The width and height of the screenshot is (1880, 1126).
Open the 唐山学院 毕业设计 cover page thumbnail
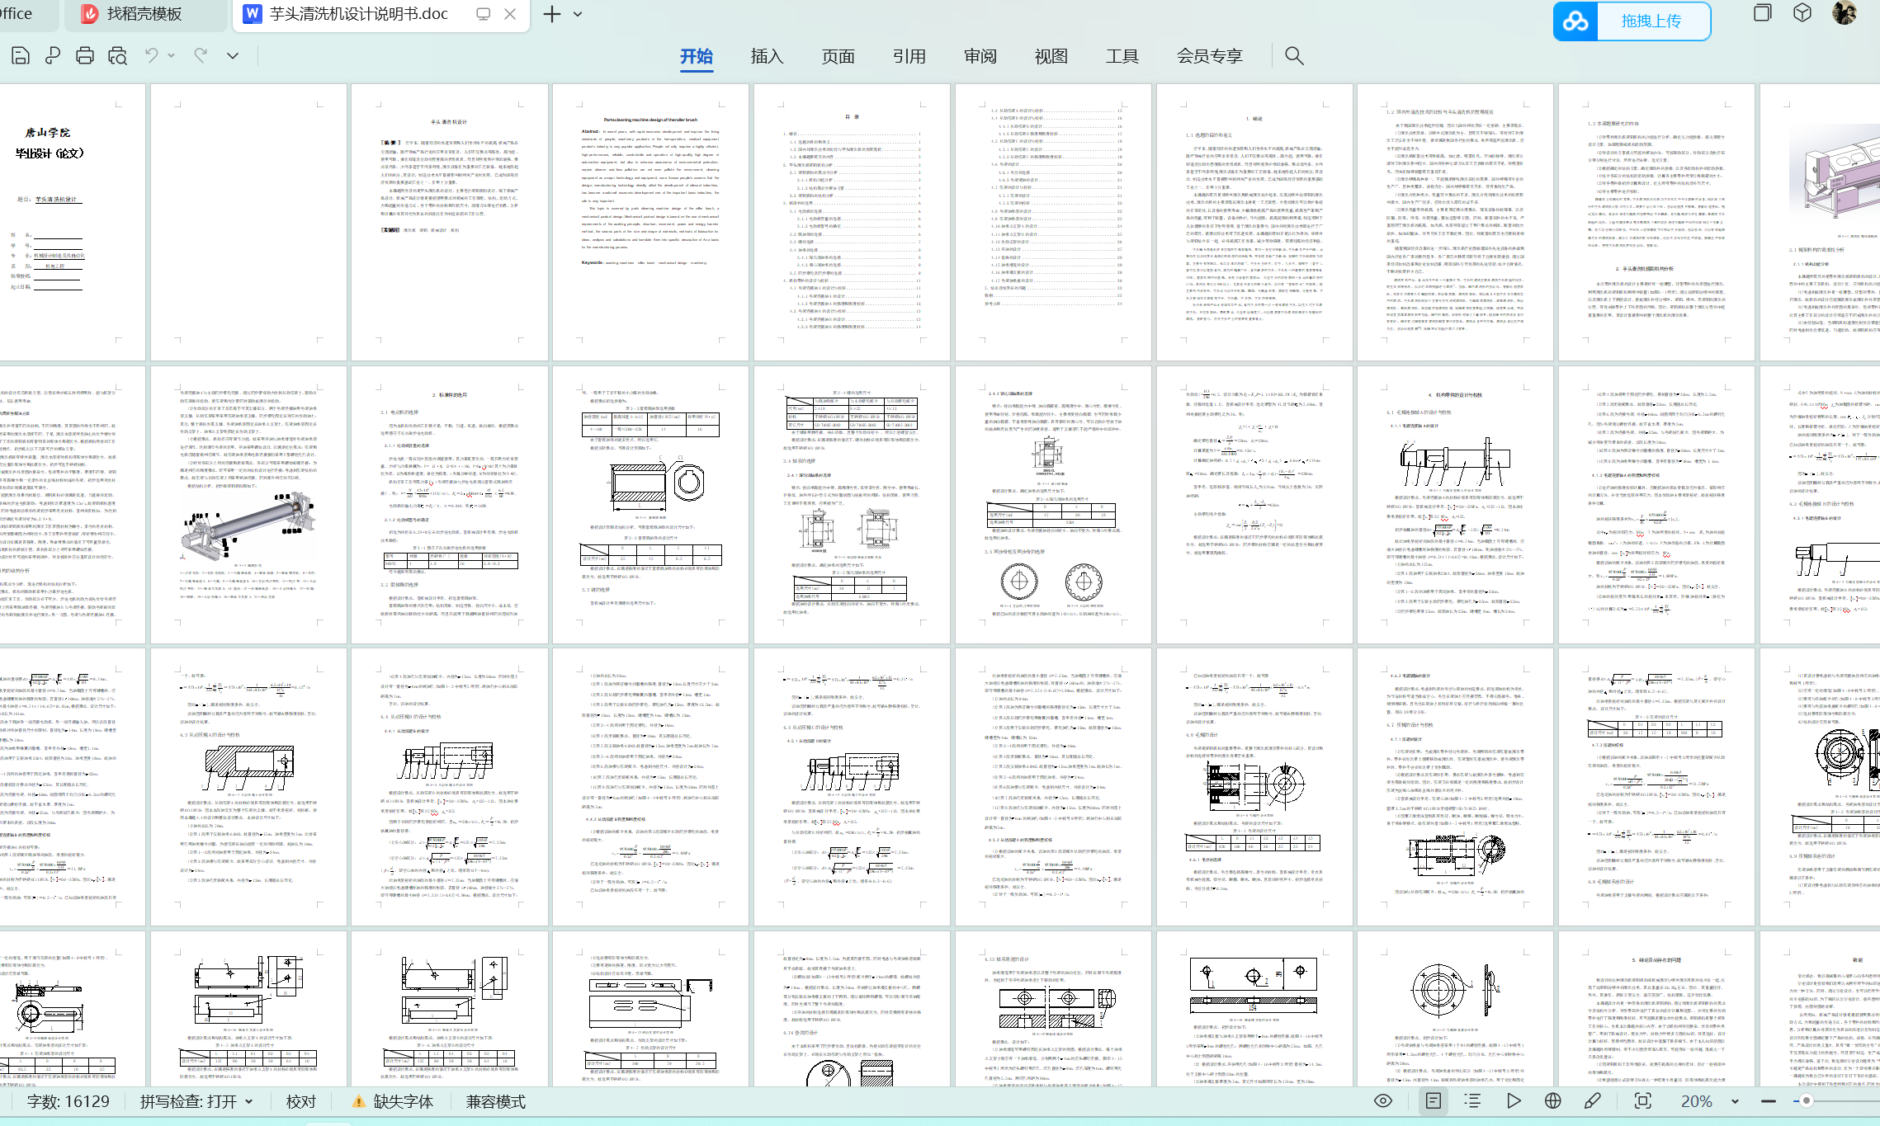tap(73, 221)
